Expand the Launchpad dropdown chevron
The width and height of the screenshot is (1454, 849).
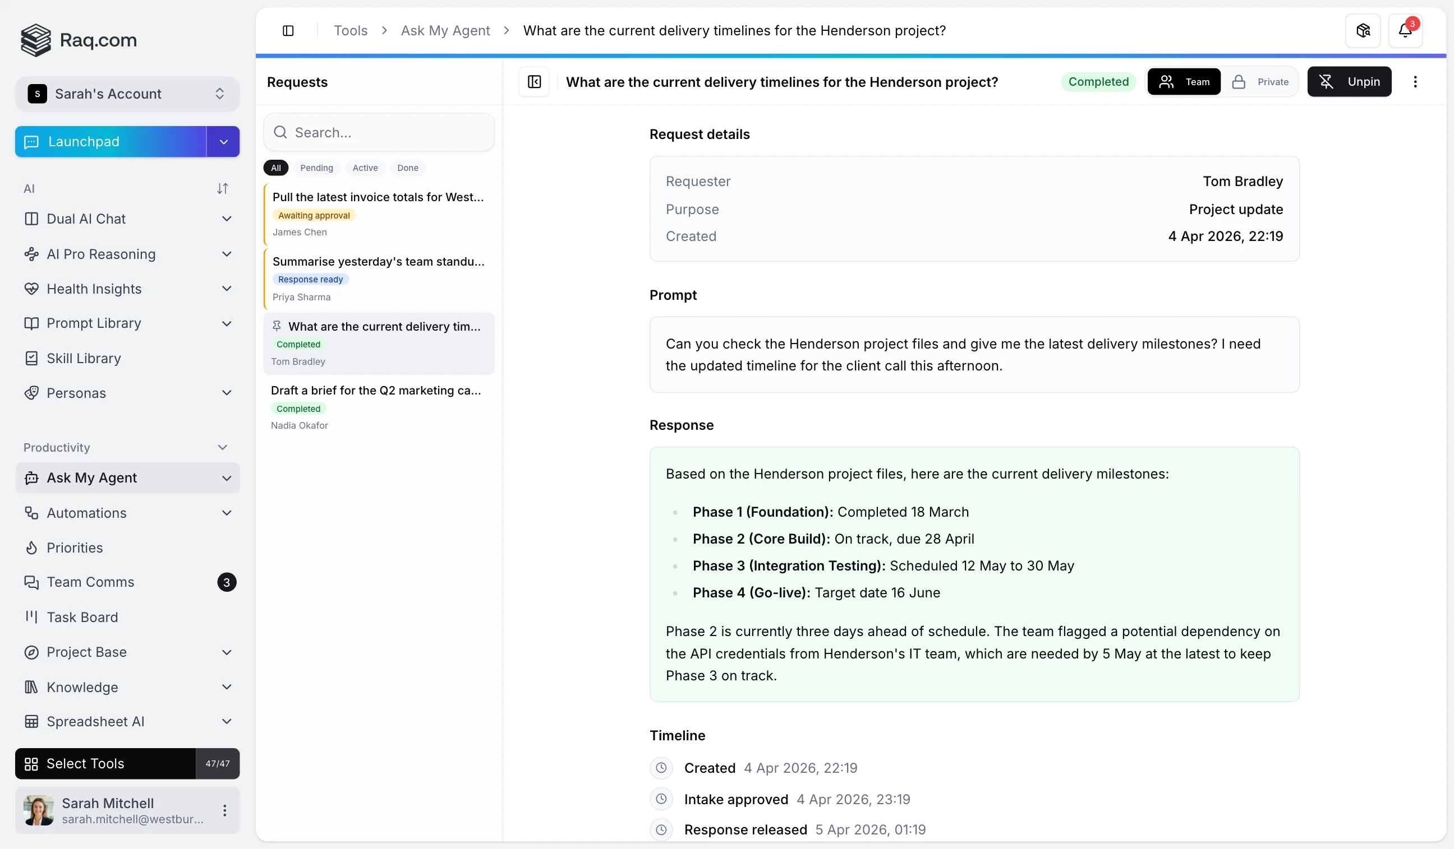coord(223,141)
